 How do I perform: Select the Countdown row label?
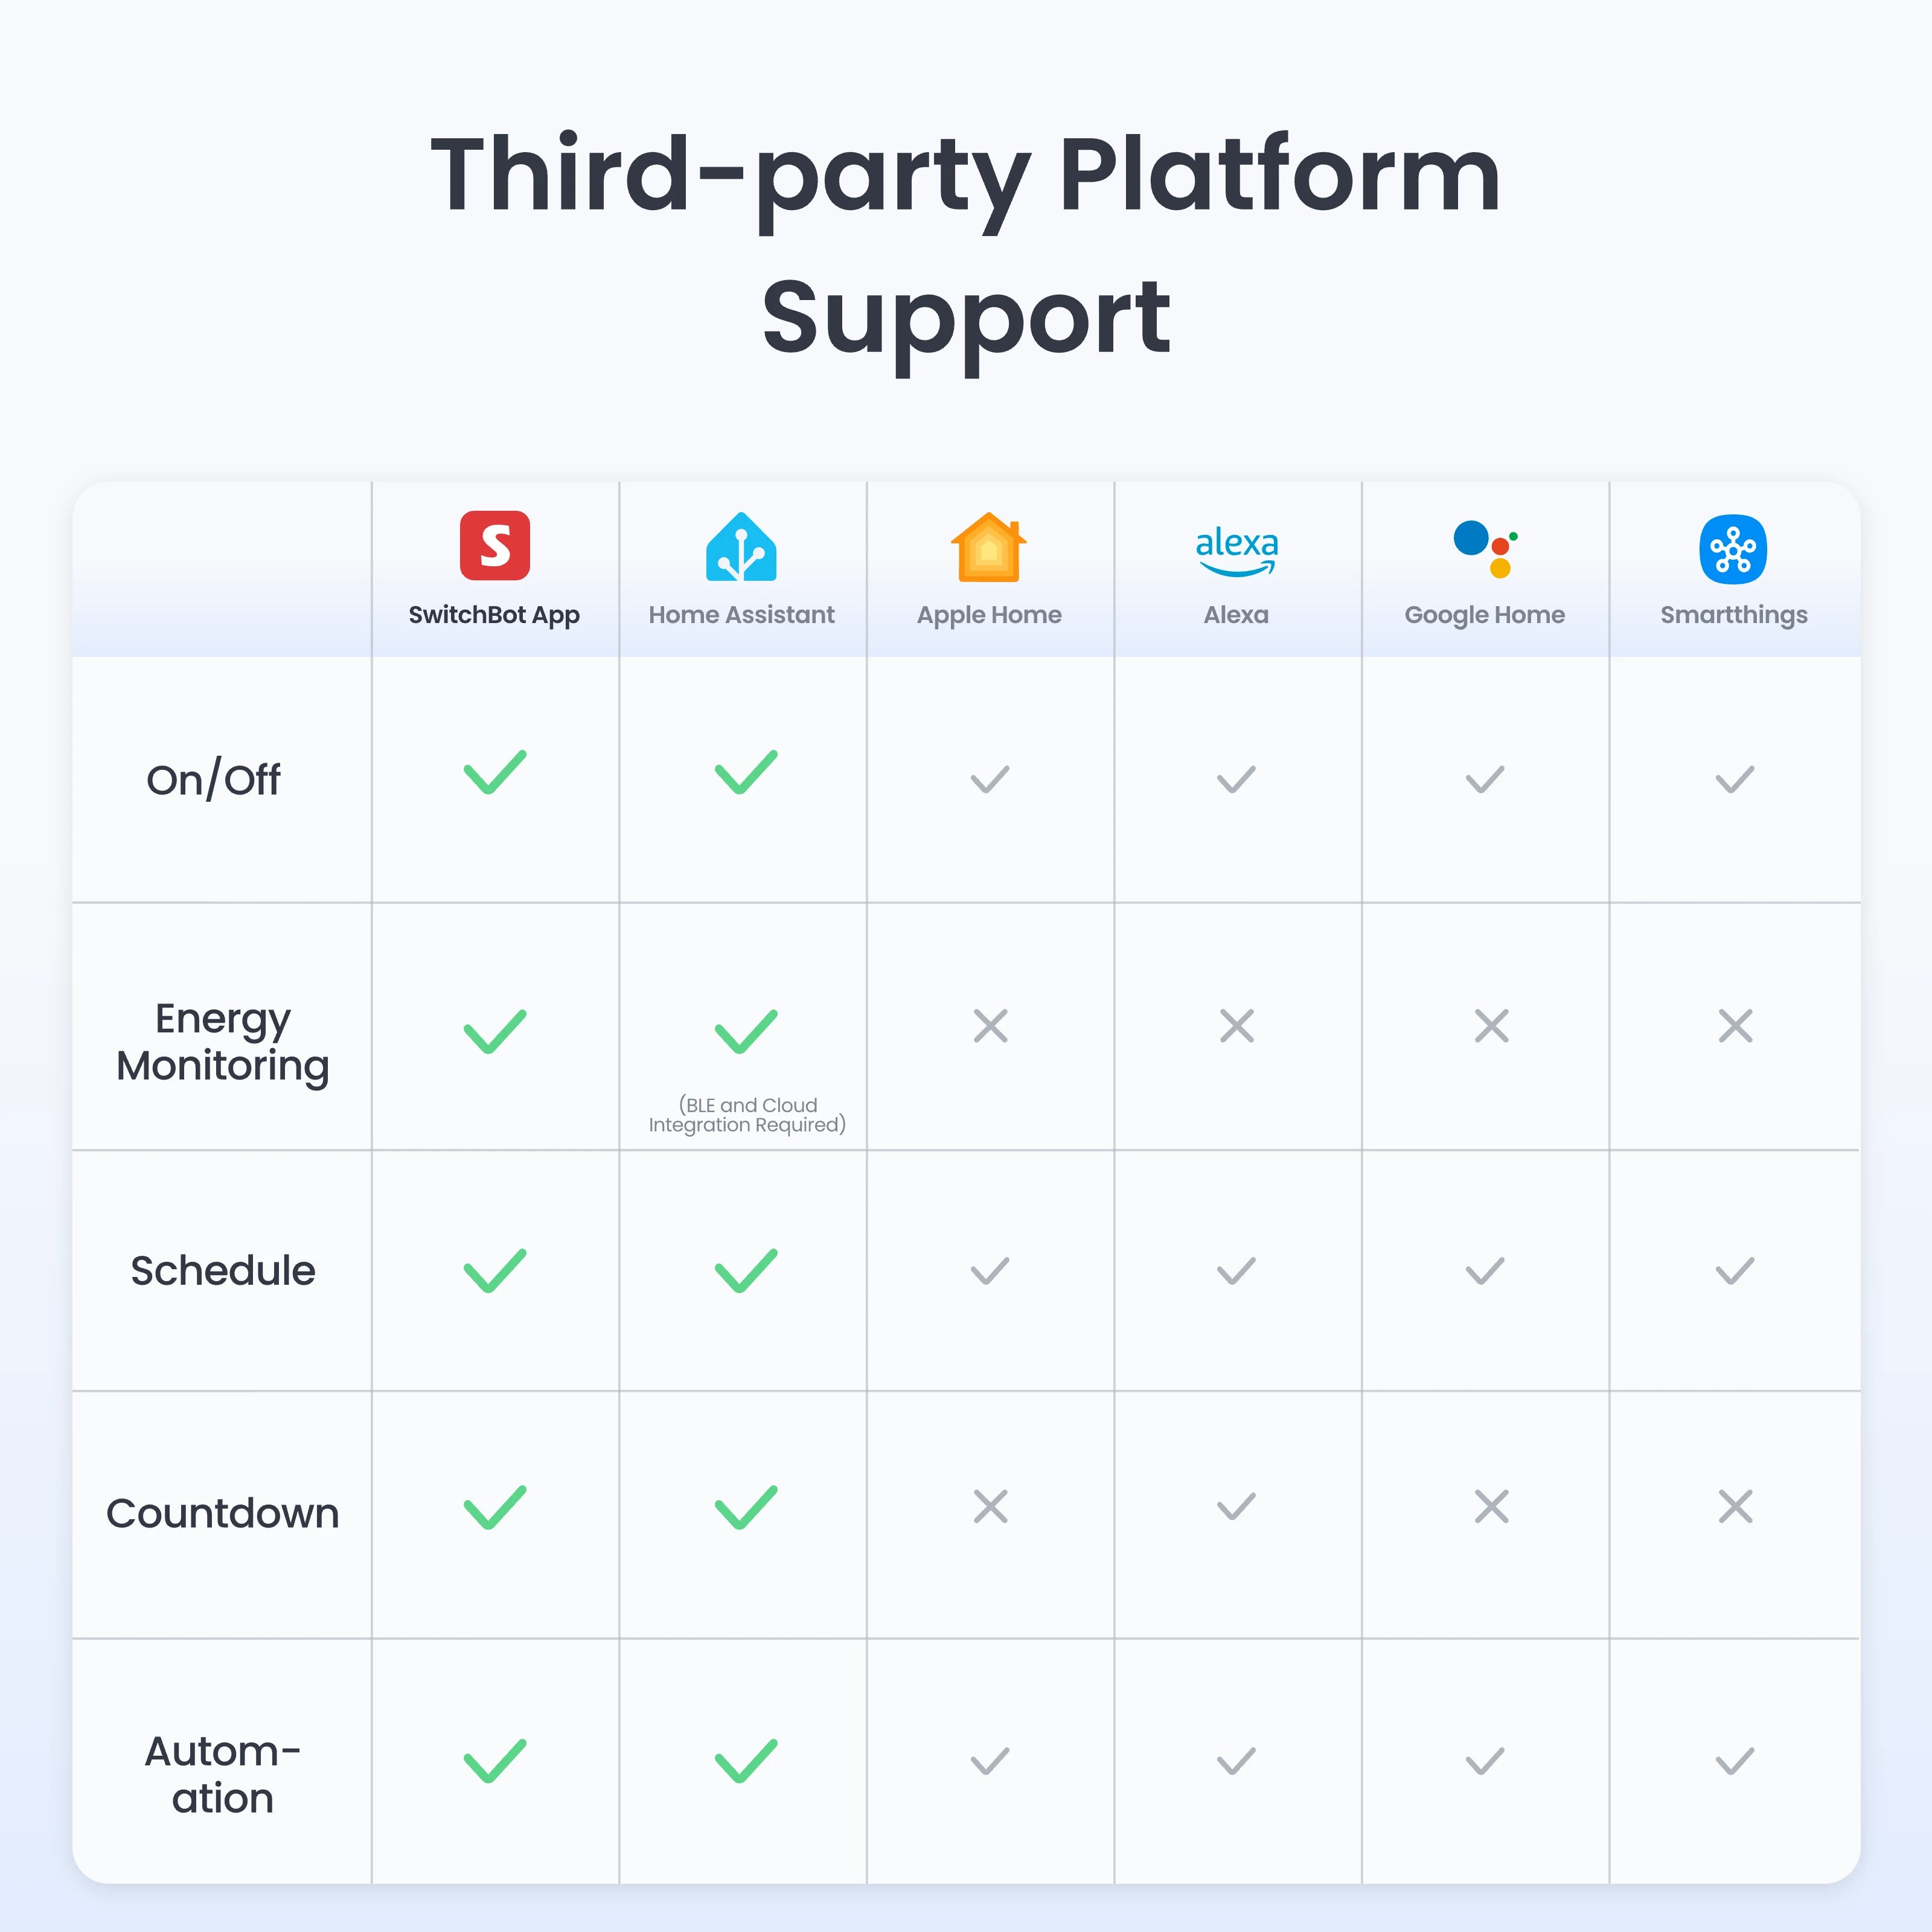point(222,1513)
